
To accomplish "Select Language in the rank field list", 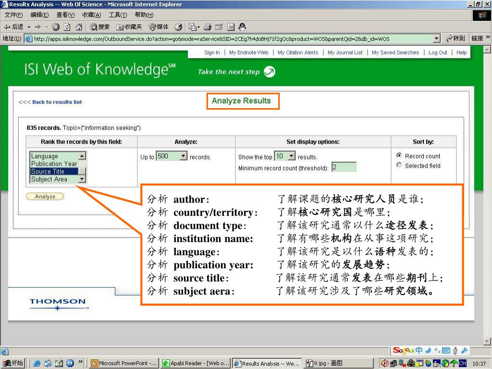I will tap(54, 156).
